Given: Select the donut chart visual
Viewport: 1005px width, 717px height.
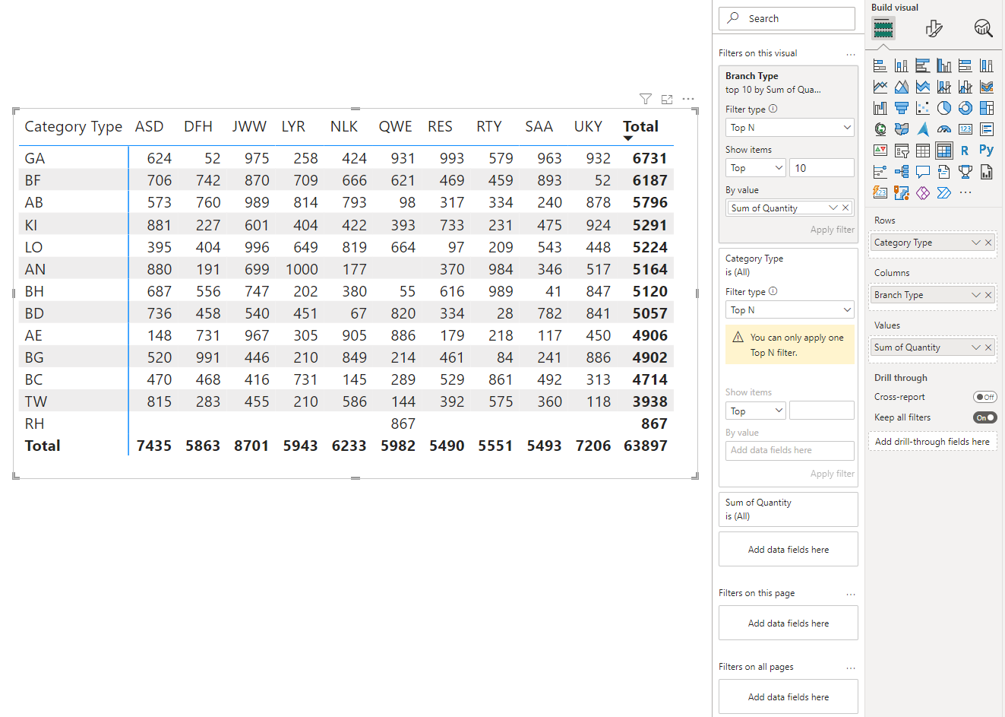Looking at the screenshot, I should (965, 108).
